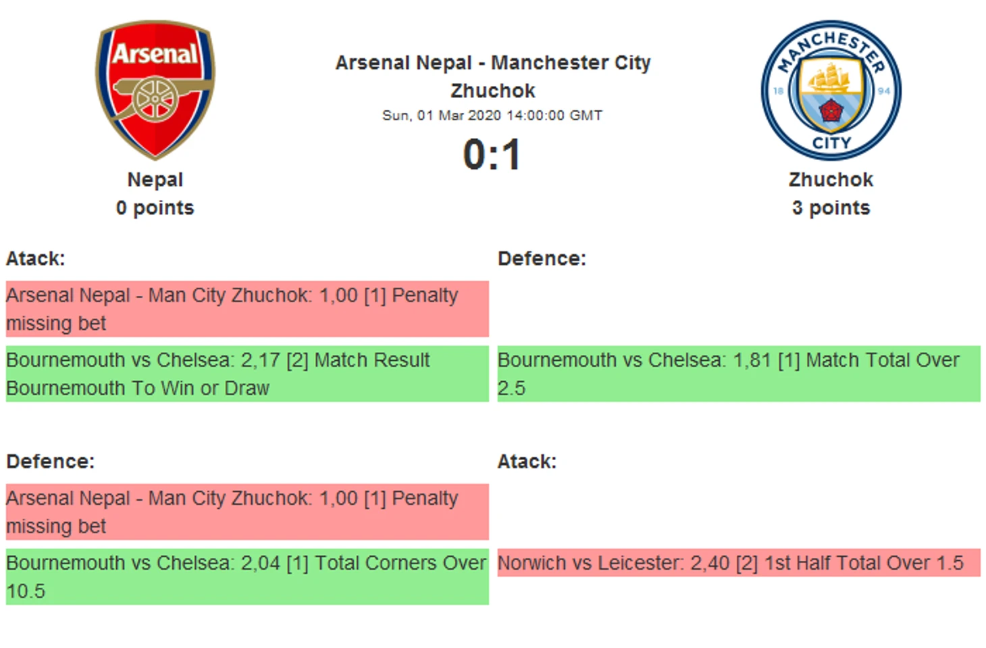Click Zhuchok name beneath the Manchester City crest
Viewport: 986px width, 648px height.
coord(831,180)
